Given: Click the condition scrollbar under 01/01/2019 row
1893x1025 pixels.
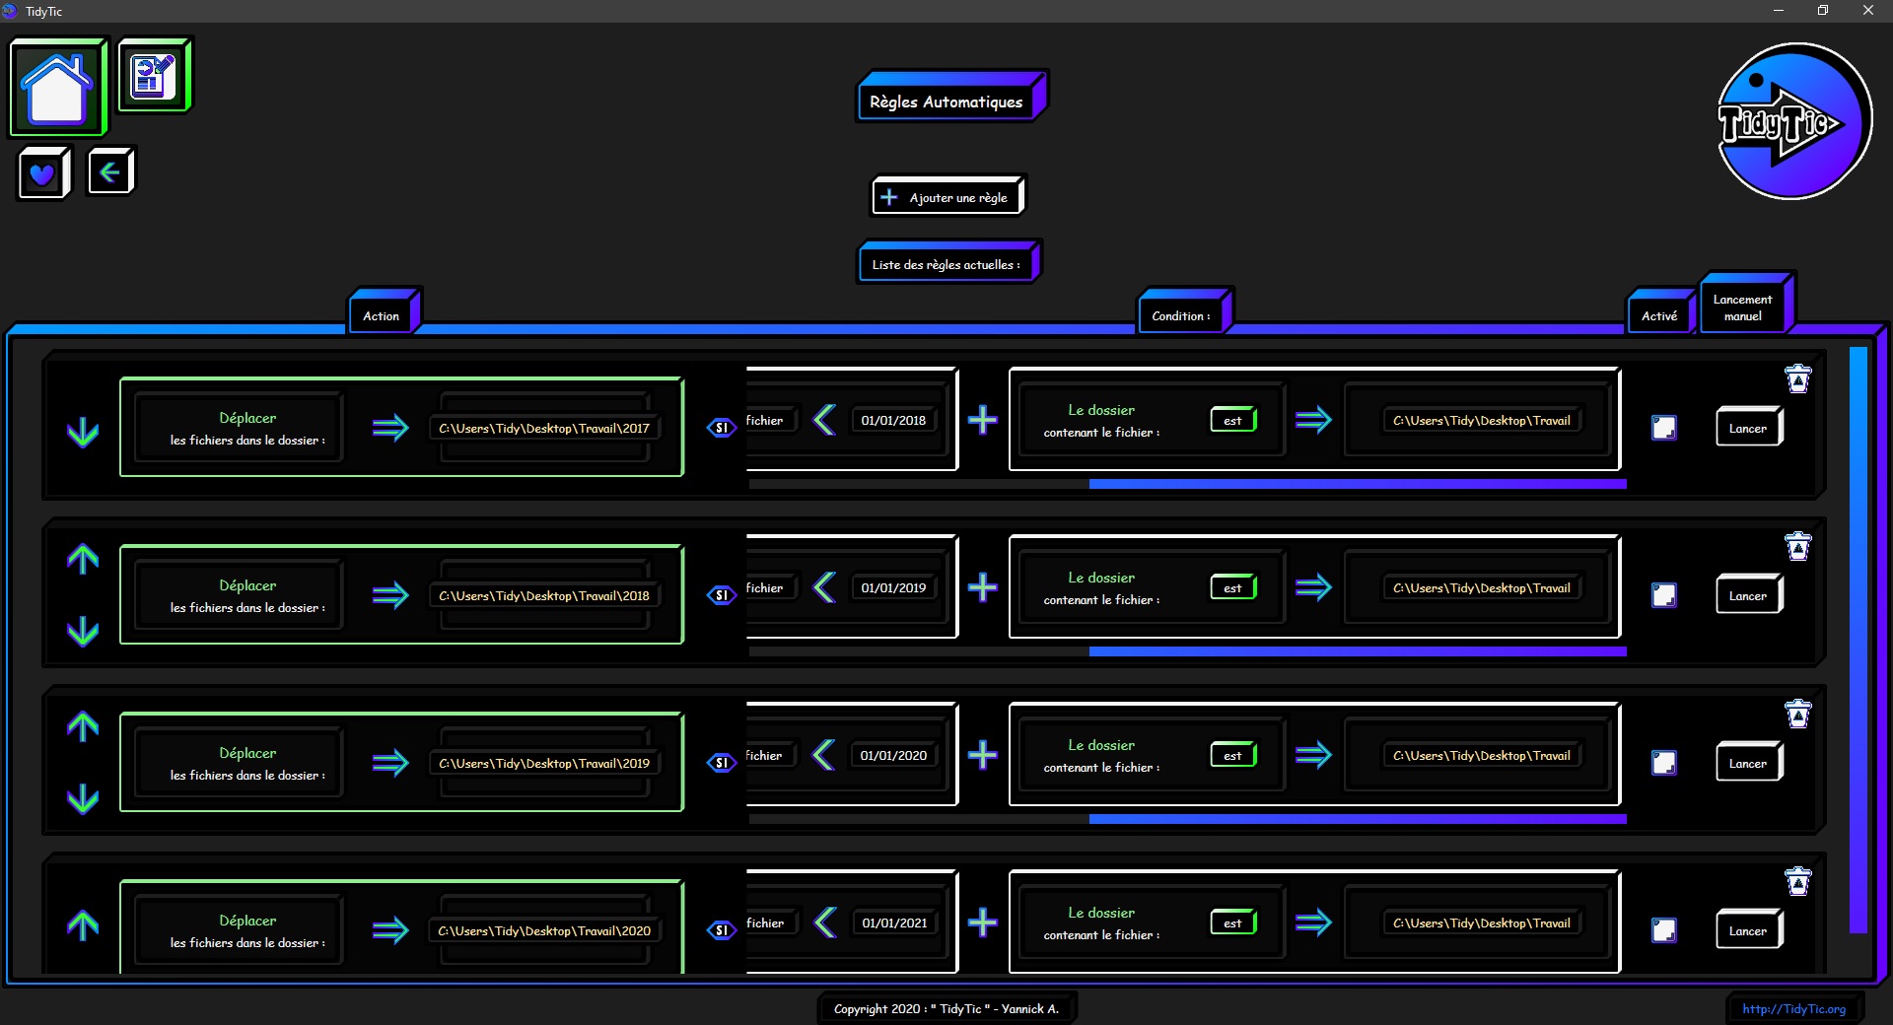Looking at the screenshot, I should [1358, 651].
